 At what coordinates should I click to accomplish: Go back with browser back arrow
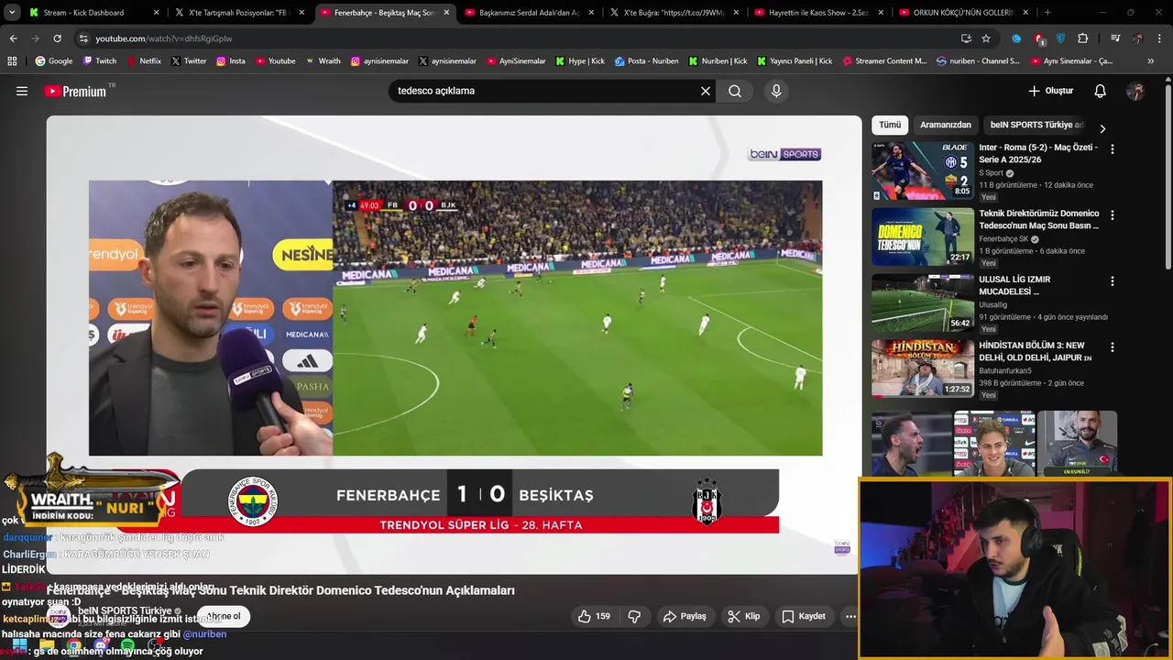pyautogui.click(x=13, y=38)
